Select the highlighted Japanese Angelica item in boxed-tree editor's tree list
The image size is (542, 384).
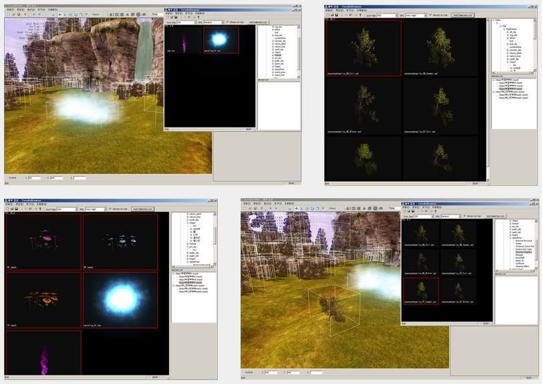523,252
